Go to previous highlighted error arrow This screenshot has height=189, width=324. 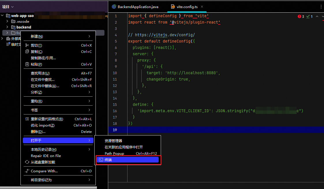tap(317, 16)
